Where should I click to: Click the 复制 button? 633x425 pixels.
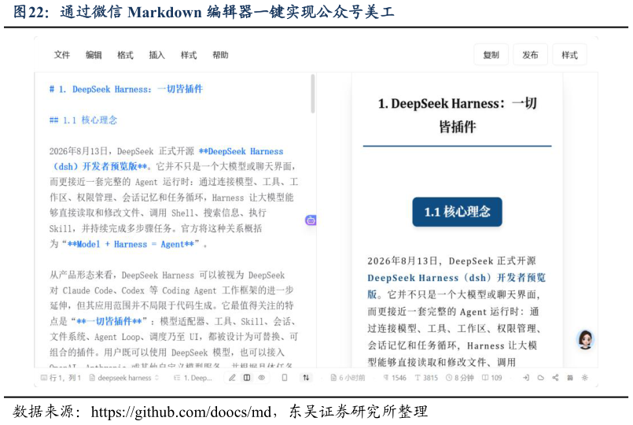click(491, 54)
